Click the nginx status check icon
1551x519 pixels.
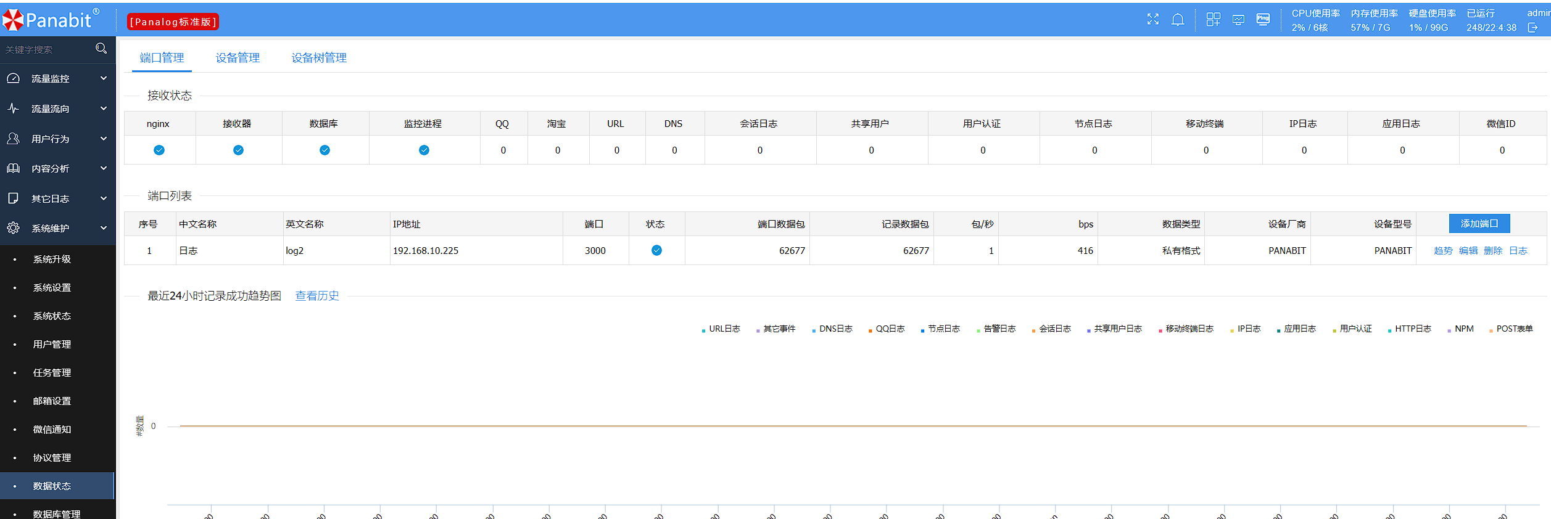pos(159,150)
